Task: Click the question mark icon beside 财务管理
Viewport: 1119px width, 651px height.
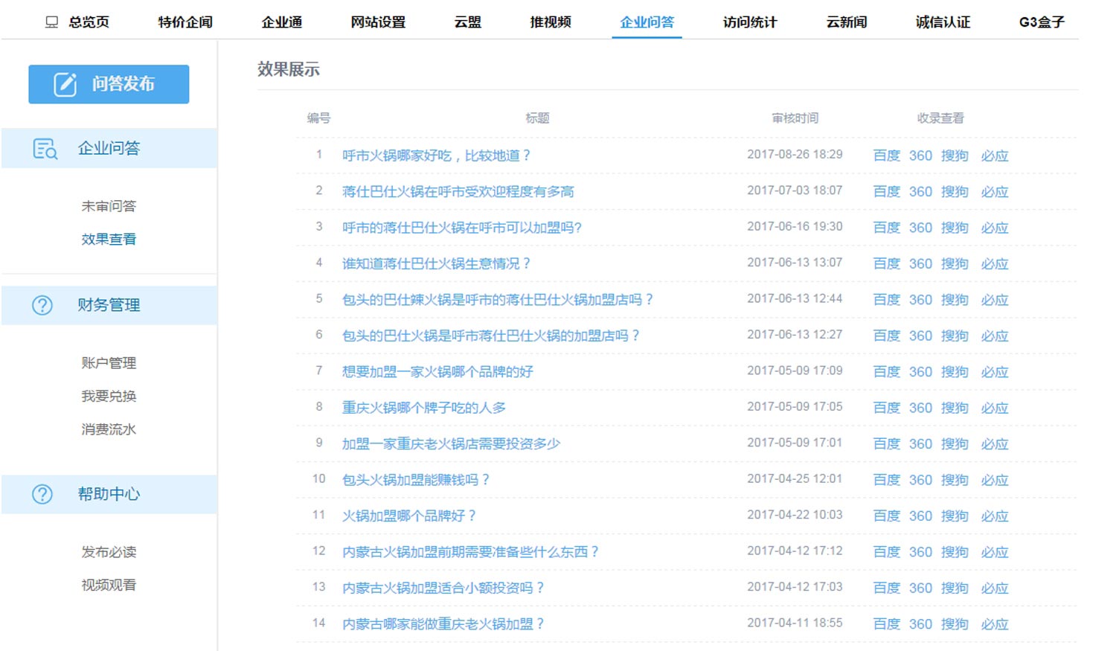Action: [42, 305]
